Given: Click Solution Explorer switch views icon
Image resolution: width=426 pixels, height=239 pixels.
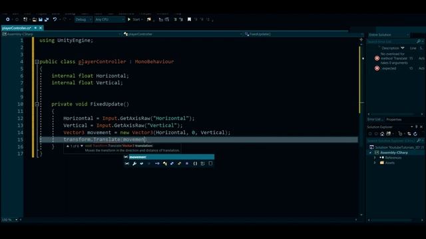Looking at the screenshot, I should click(x=389, y=134).
